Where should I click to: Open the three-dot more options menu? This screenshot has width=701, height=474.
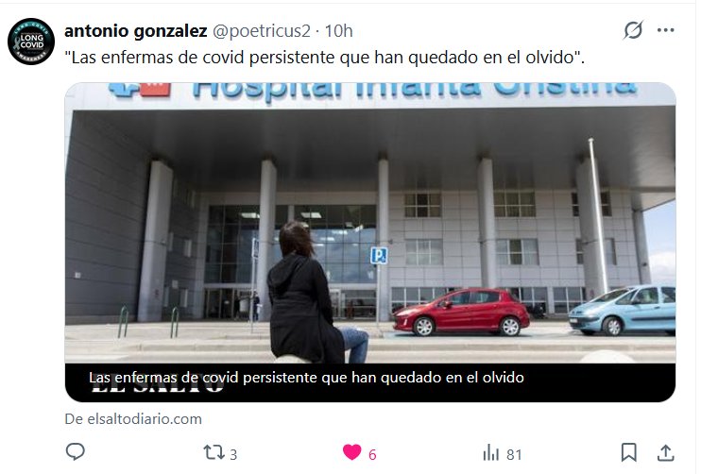(x=665, y=30)
